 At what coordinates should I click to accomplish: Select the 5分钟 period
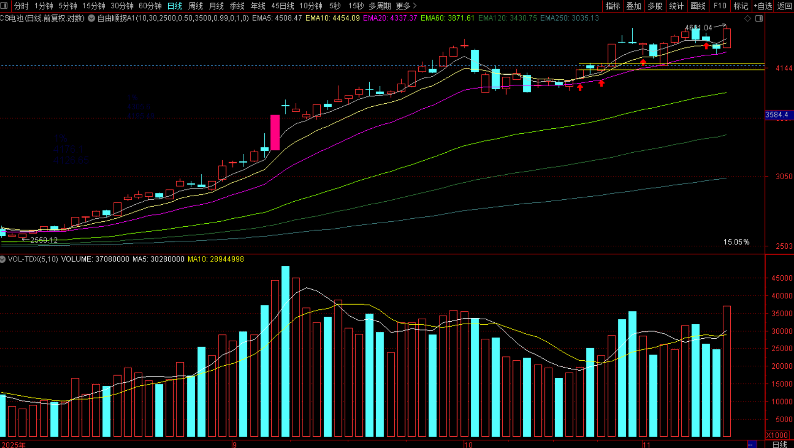click(67, 6)
